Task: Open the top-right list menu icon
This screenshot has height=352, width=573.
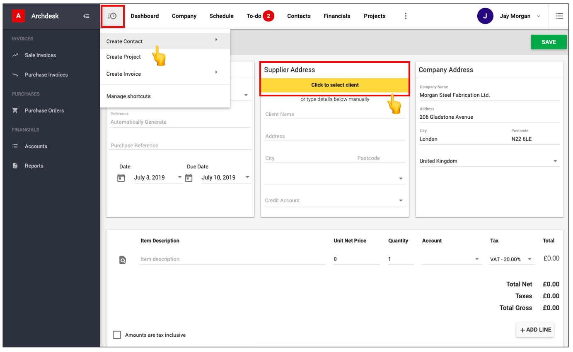Action: coord(559,16)
